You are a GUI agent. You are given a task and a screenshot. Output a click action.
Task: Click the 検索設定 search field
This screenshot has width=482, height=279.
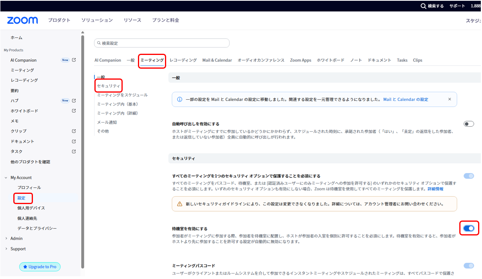click(x=162, y=43)
